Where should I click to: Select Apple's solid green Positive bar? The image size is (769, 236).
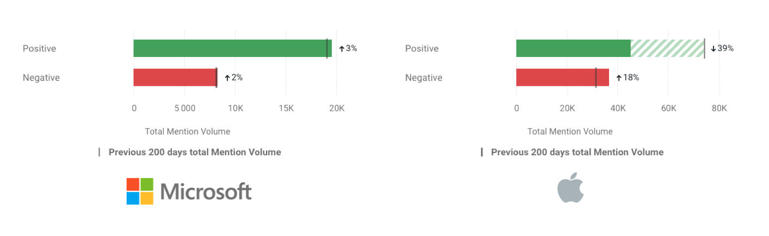pyautogui.click(x=573, y=48)
